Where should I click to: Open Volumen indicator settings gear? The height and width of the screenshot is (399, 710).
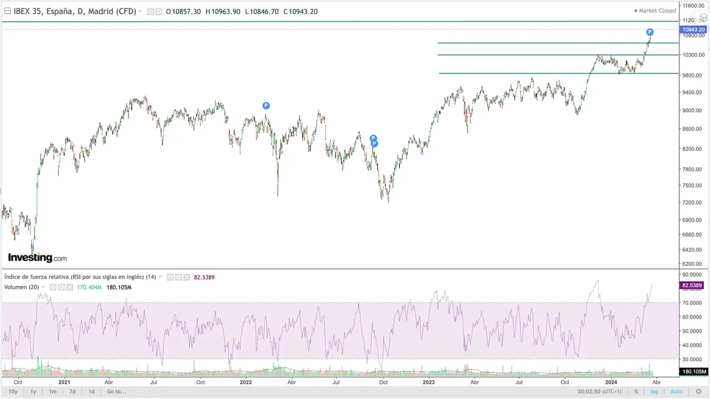pyautogui.click(x=62, y=287)
